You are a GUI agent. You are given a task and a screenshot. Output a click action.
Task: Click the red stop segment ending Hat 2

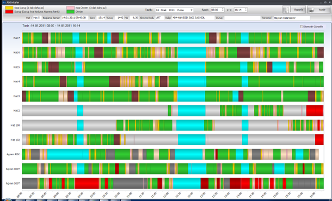(x=314, y=111)
